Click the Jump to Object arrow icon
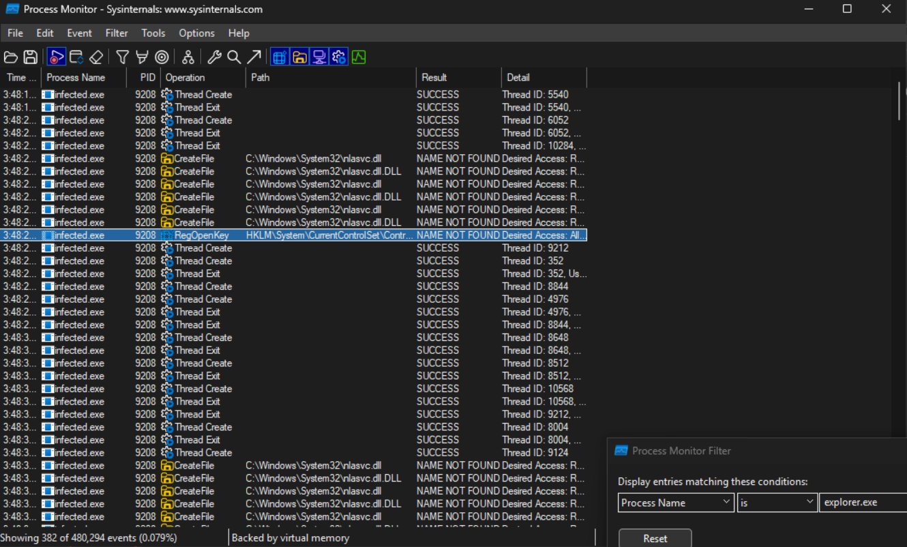This screenshot has width=907, height=547. pos(254,57)
